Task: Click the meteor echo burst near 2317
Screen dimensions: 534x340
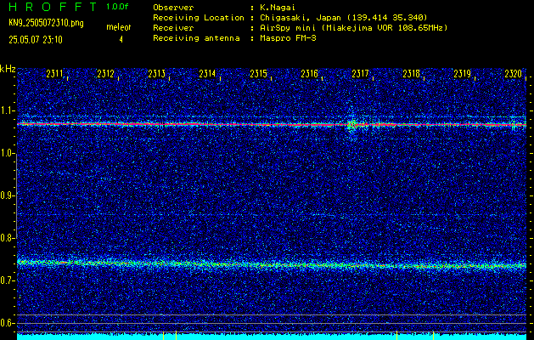Action: [x=351, y=124]
